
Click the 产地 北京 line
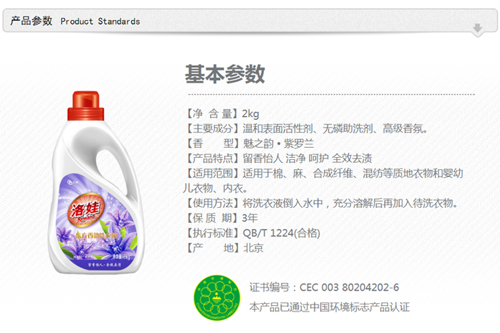(224, 248)
